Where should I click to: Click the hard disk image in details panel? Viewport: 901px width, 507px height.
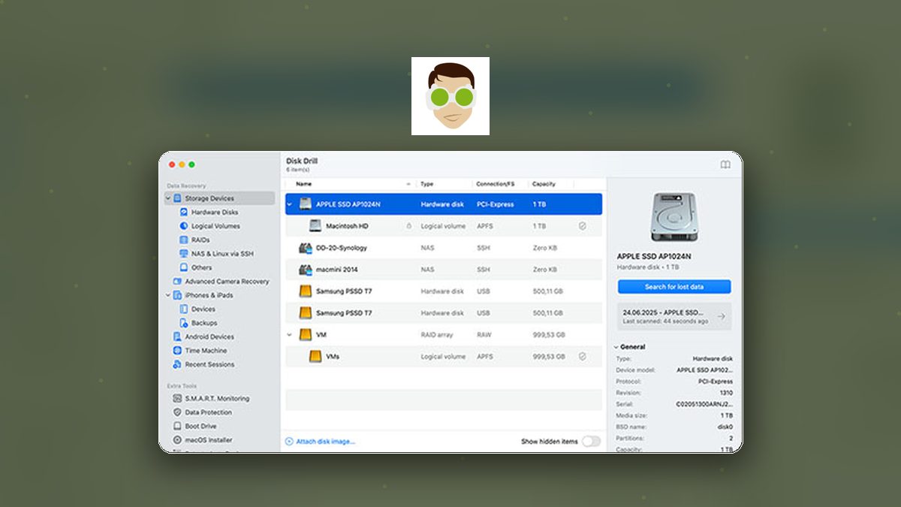[x=674, y=217]
